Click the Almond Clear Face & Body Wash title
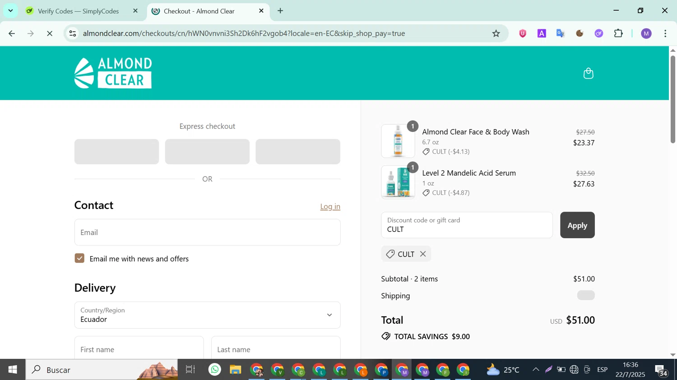 [476, 132]
